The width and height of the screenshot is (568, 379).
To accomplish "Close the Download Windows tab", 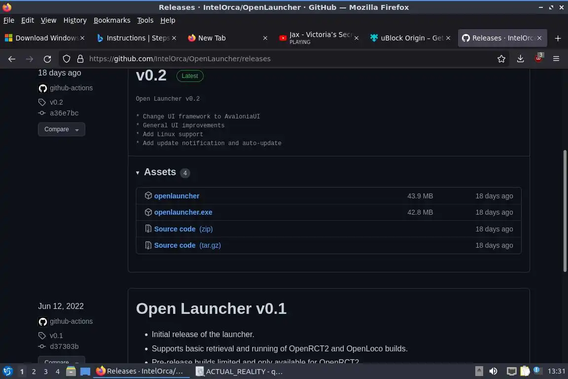I will tap(82, 38).
